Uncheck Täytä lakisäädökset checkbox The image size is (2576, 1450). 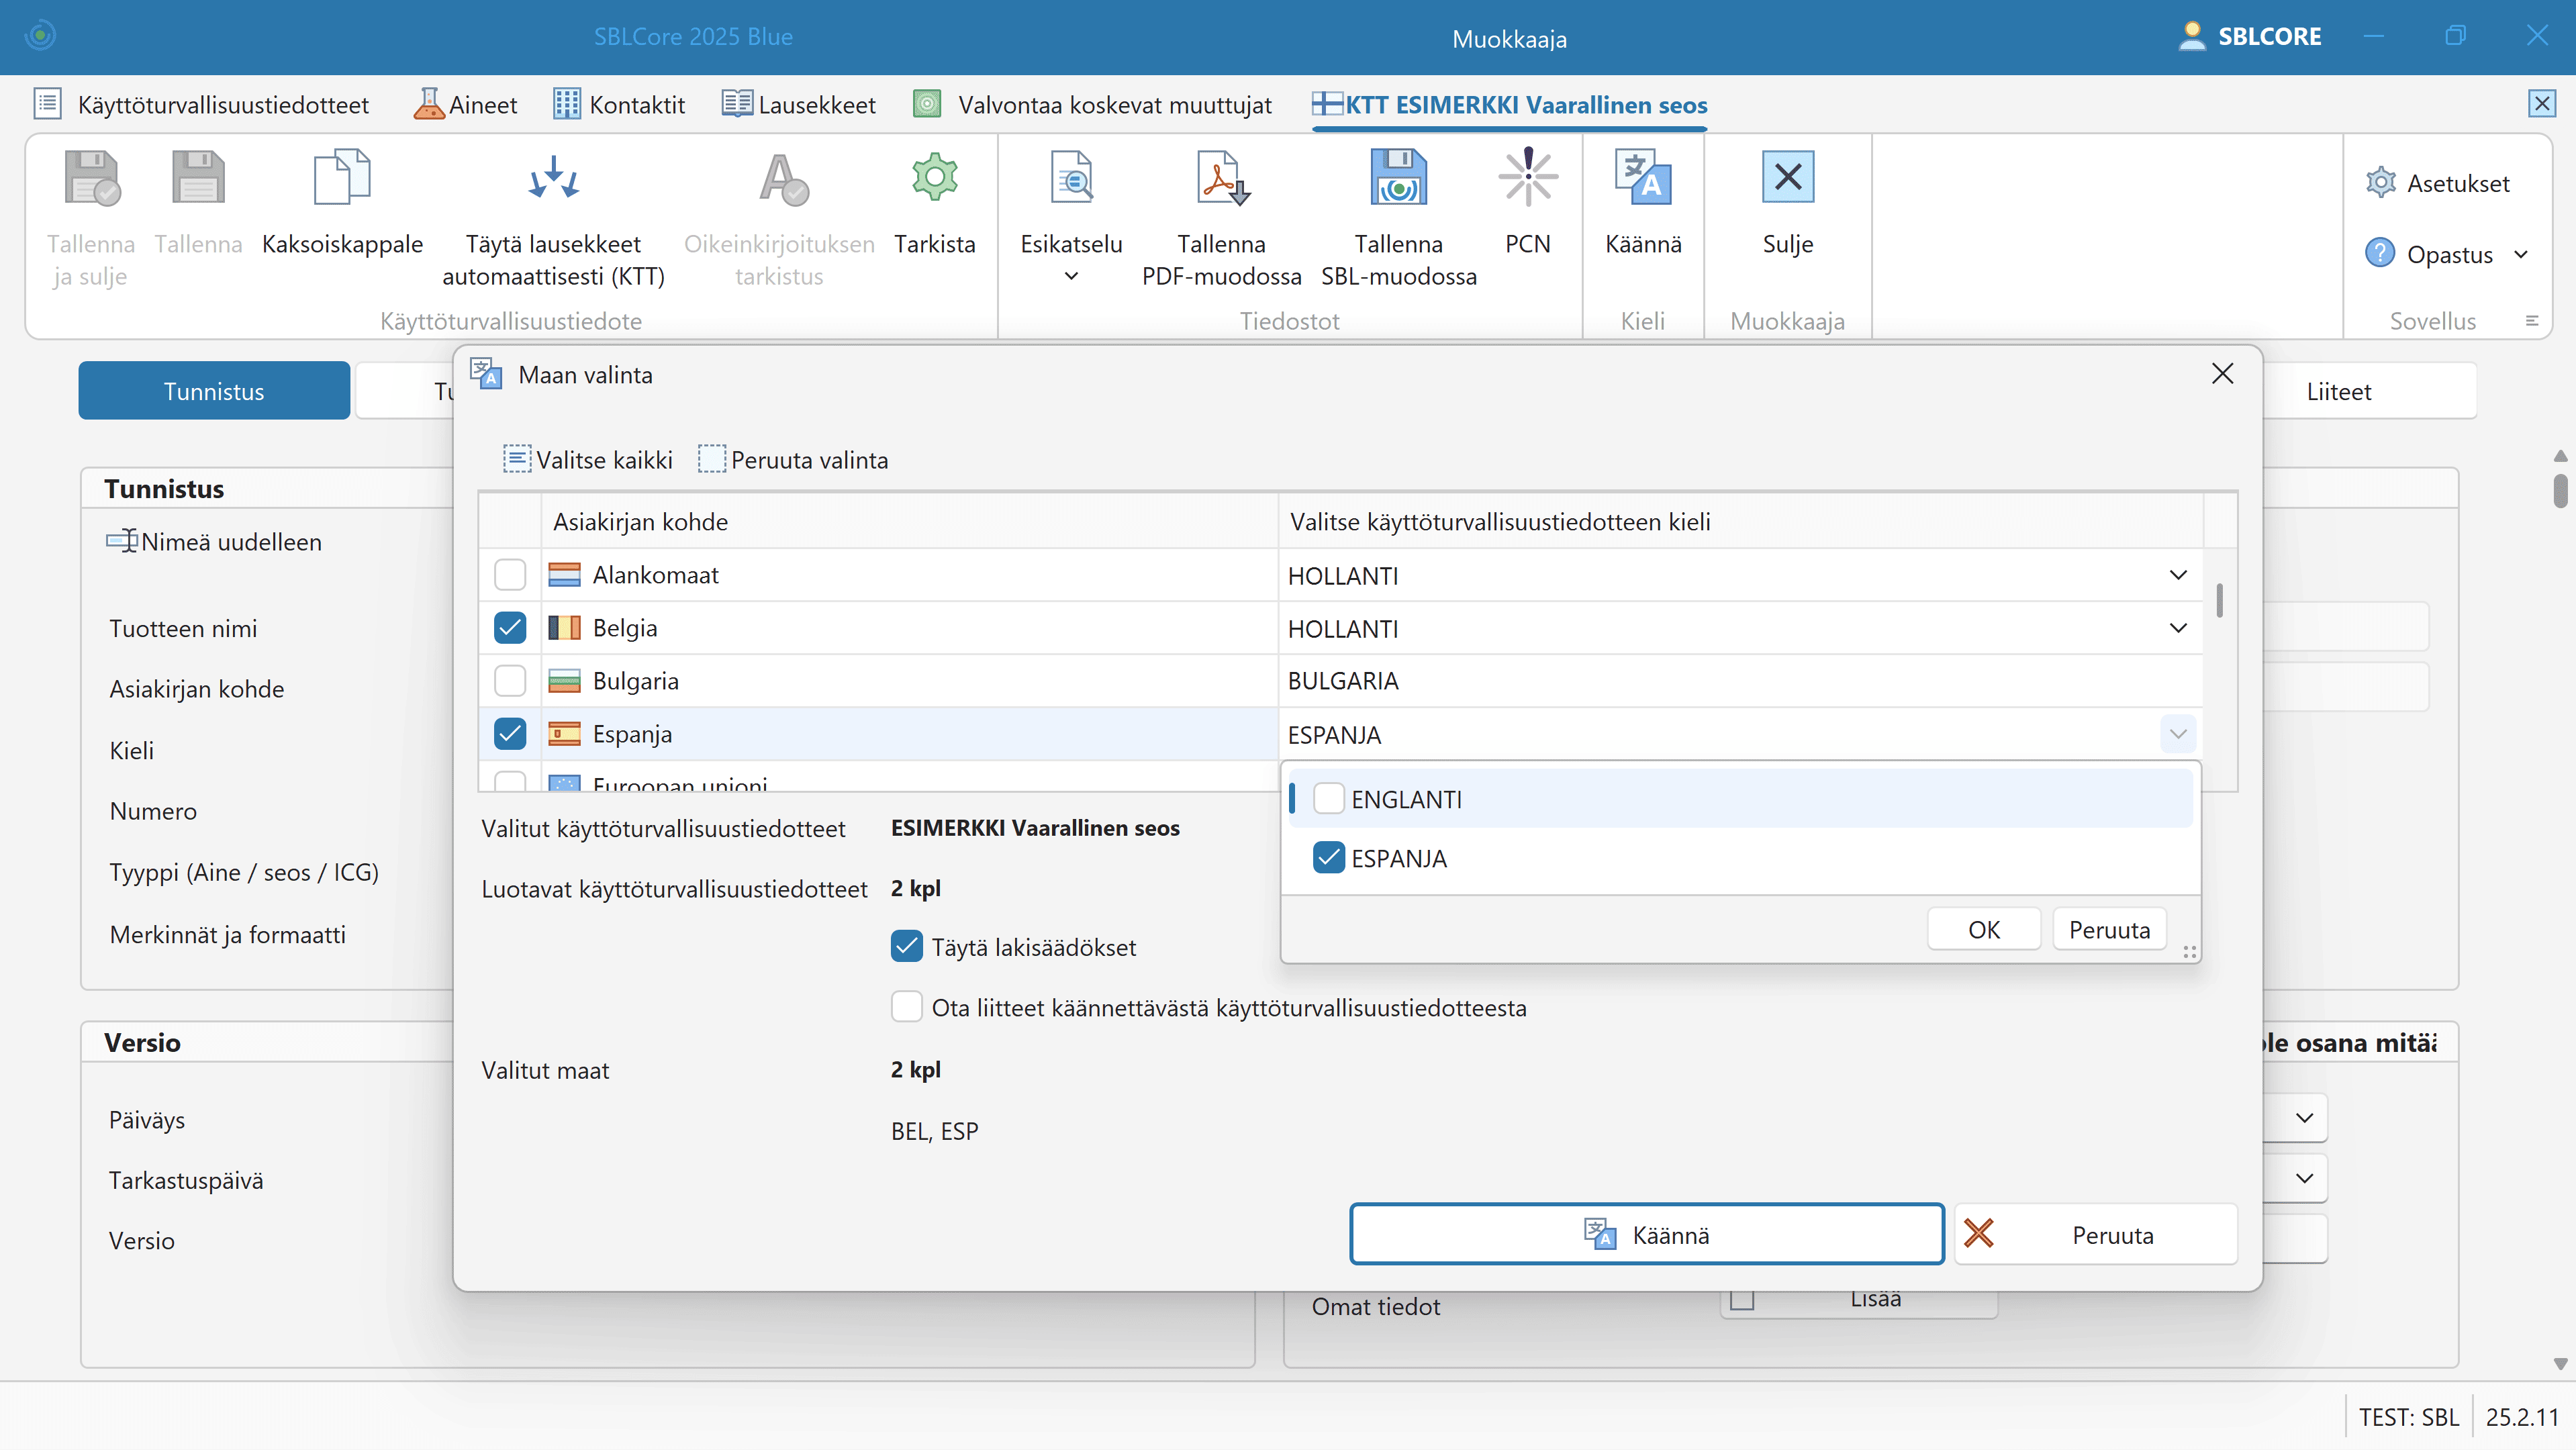point(907,946)
